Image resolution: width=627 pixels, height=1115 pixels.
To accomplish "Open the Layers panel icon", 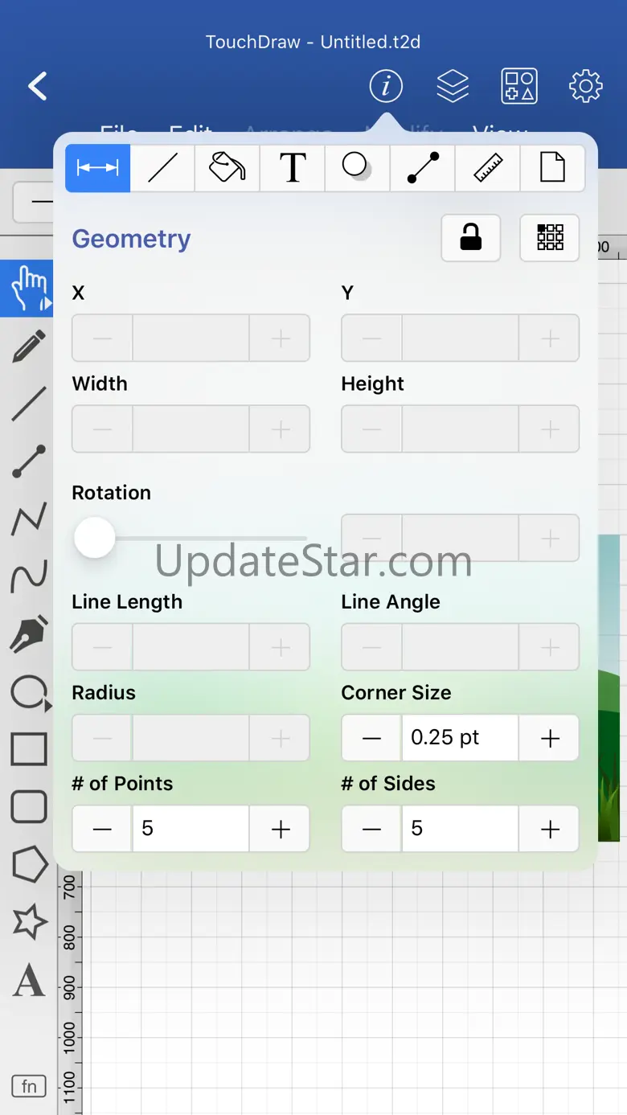I will (453, 86).
